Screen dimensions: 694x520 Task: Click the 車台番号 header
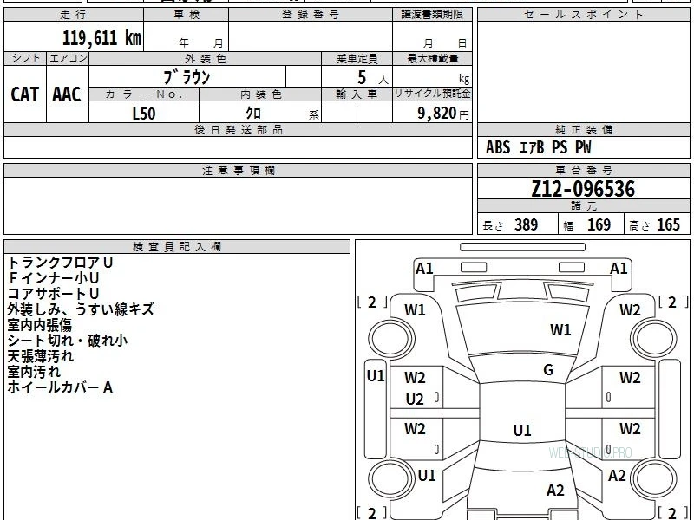pos(583,170)
